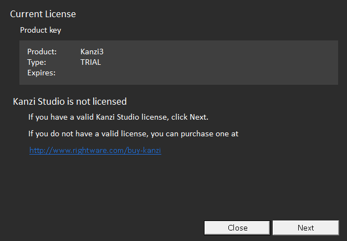Click the "Expires:" field label
347x241 pixels.
[x=41, y=73]
